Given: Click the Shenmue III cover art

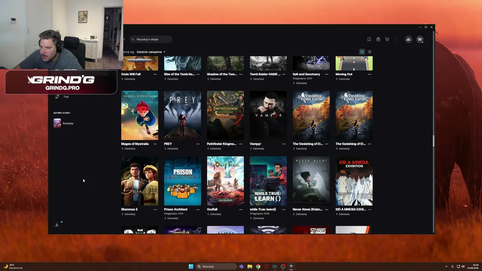Looking at the screenshot, I should [x=140, y=181].
